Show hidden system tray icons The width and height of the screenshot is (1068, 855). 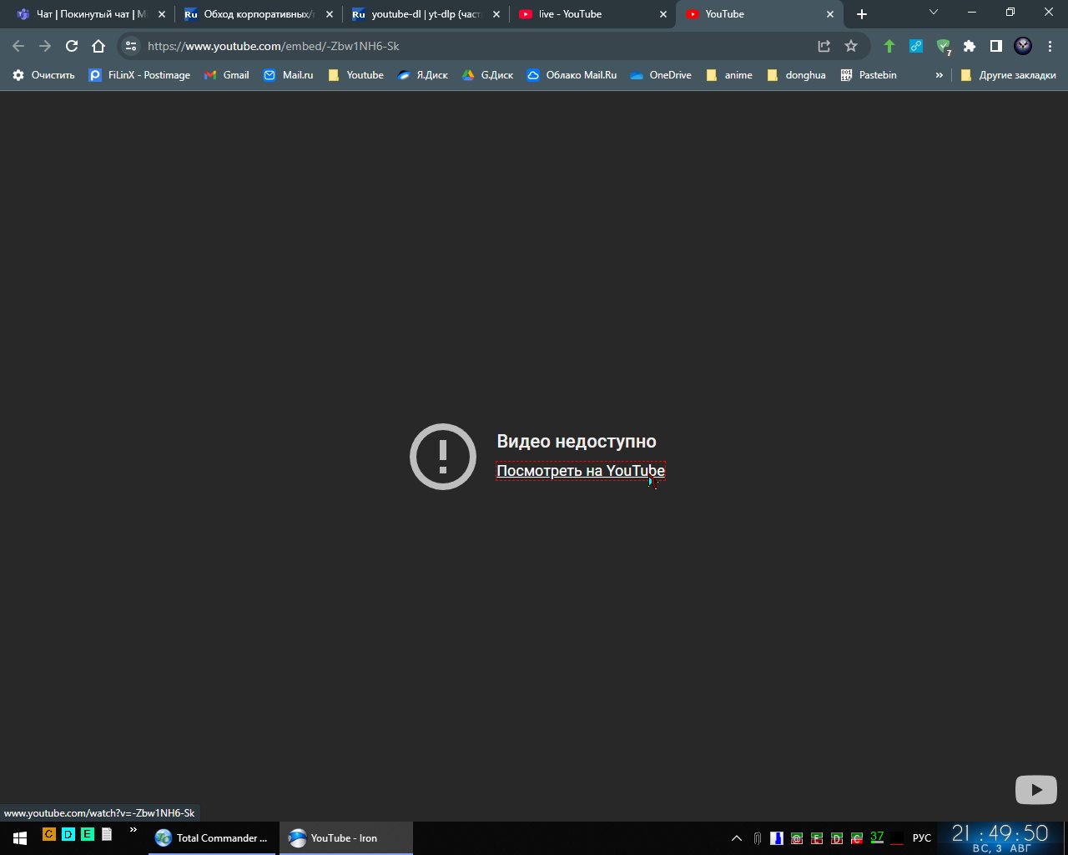[x=736, y=837]
